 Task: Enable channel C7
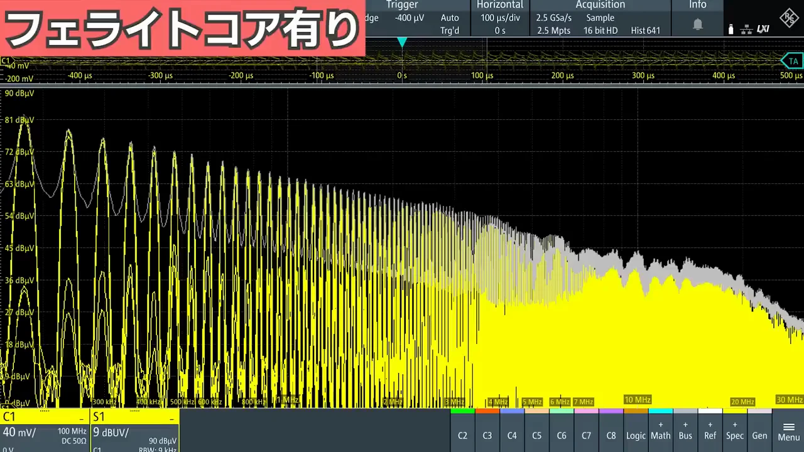click(586, 431)
